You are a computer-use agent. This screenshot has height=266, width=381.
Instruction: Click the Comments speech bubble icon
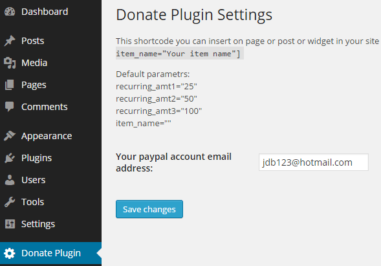click(10, 107)
